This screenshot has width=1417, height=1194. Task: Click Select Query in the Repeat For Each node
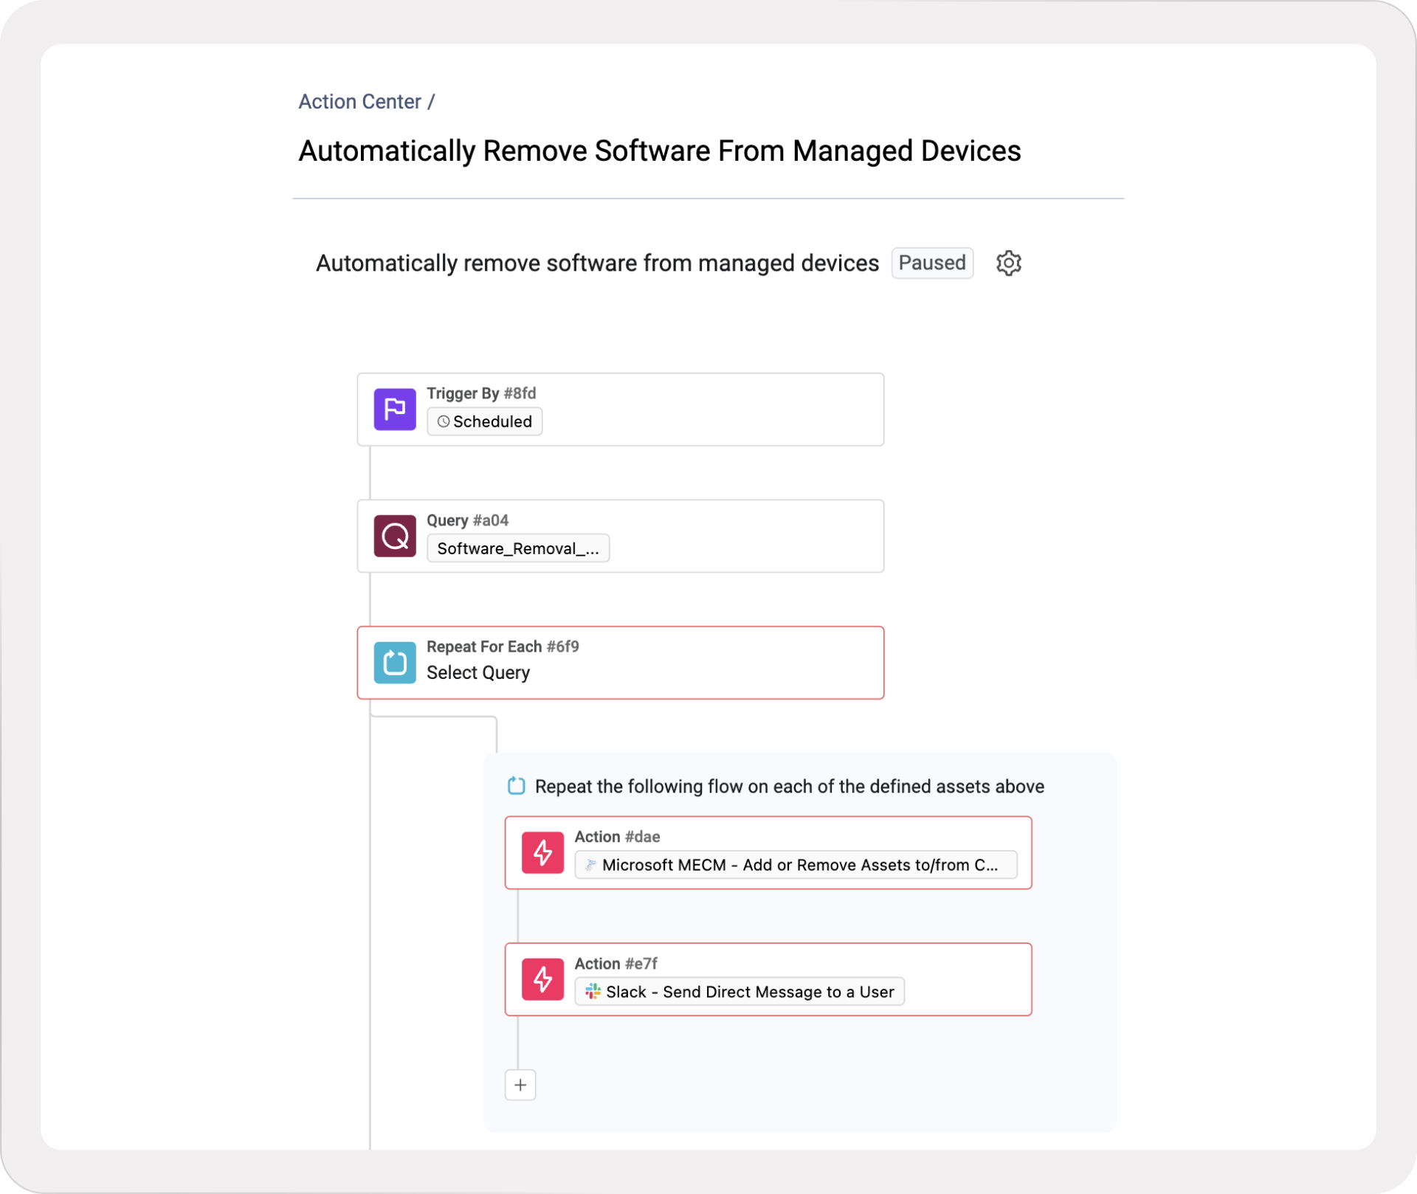[x=478, y=673]
